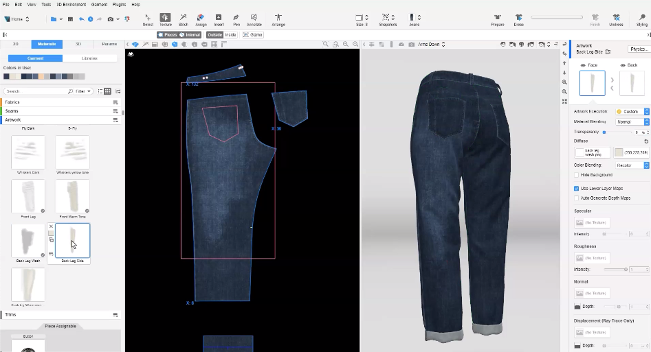Click the diffuse color swatch
Screen dimensions: 651x352
[619, 152]
